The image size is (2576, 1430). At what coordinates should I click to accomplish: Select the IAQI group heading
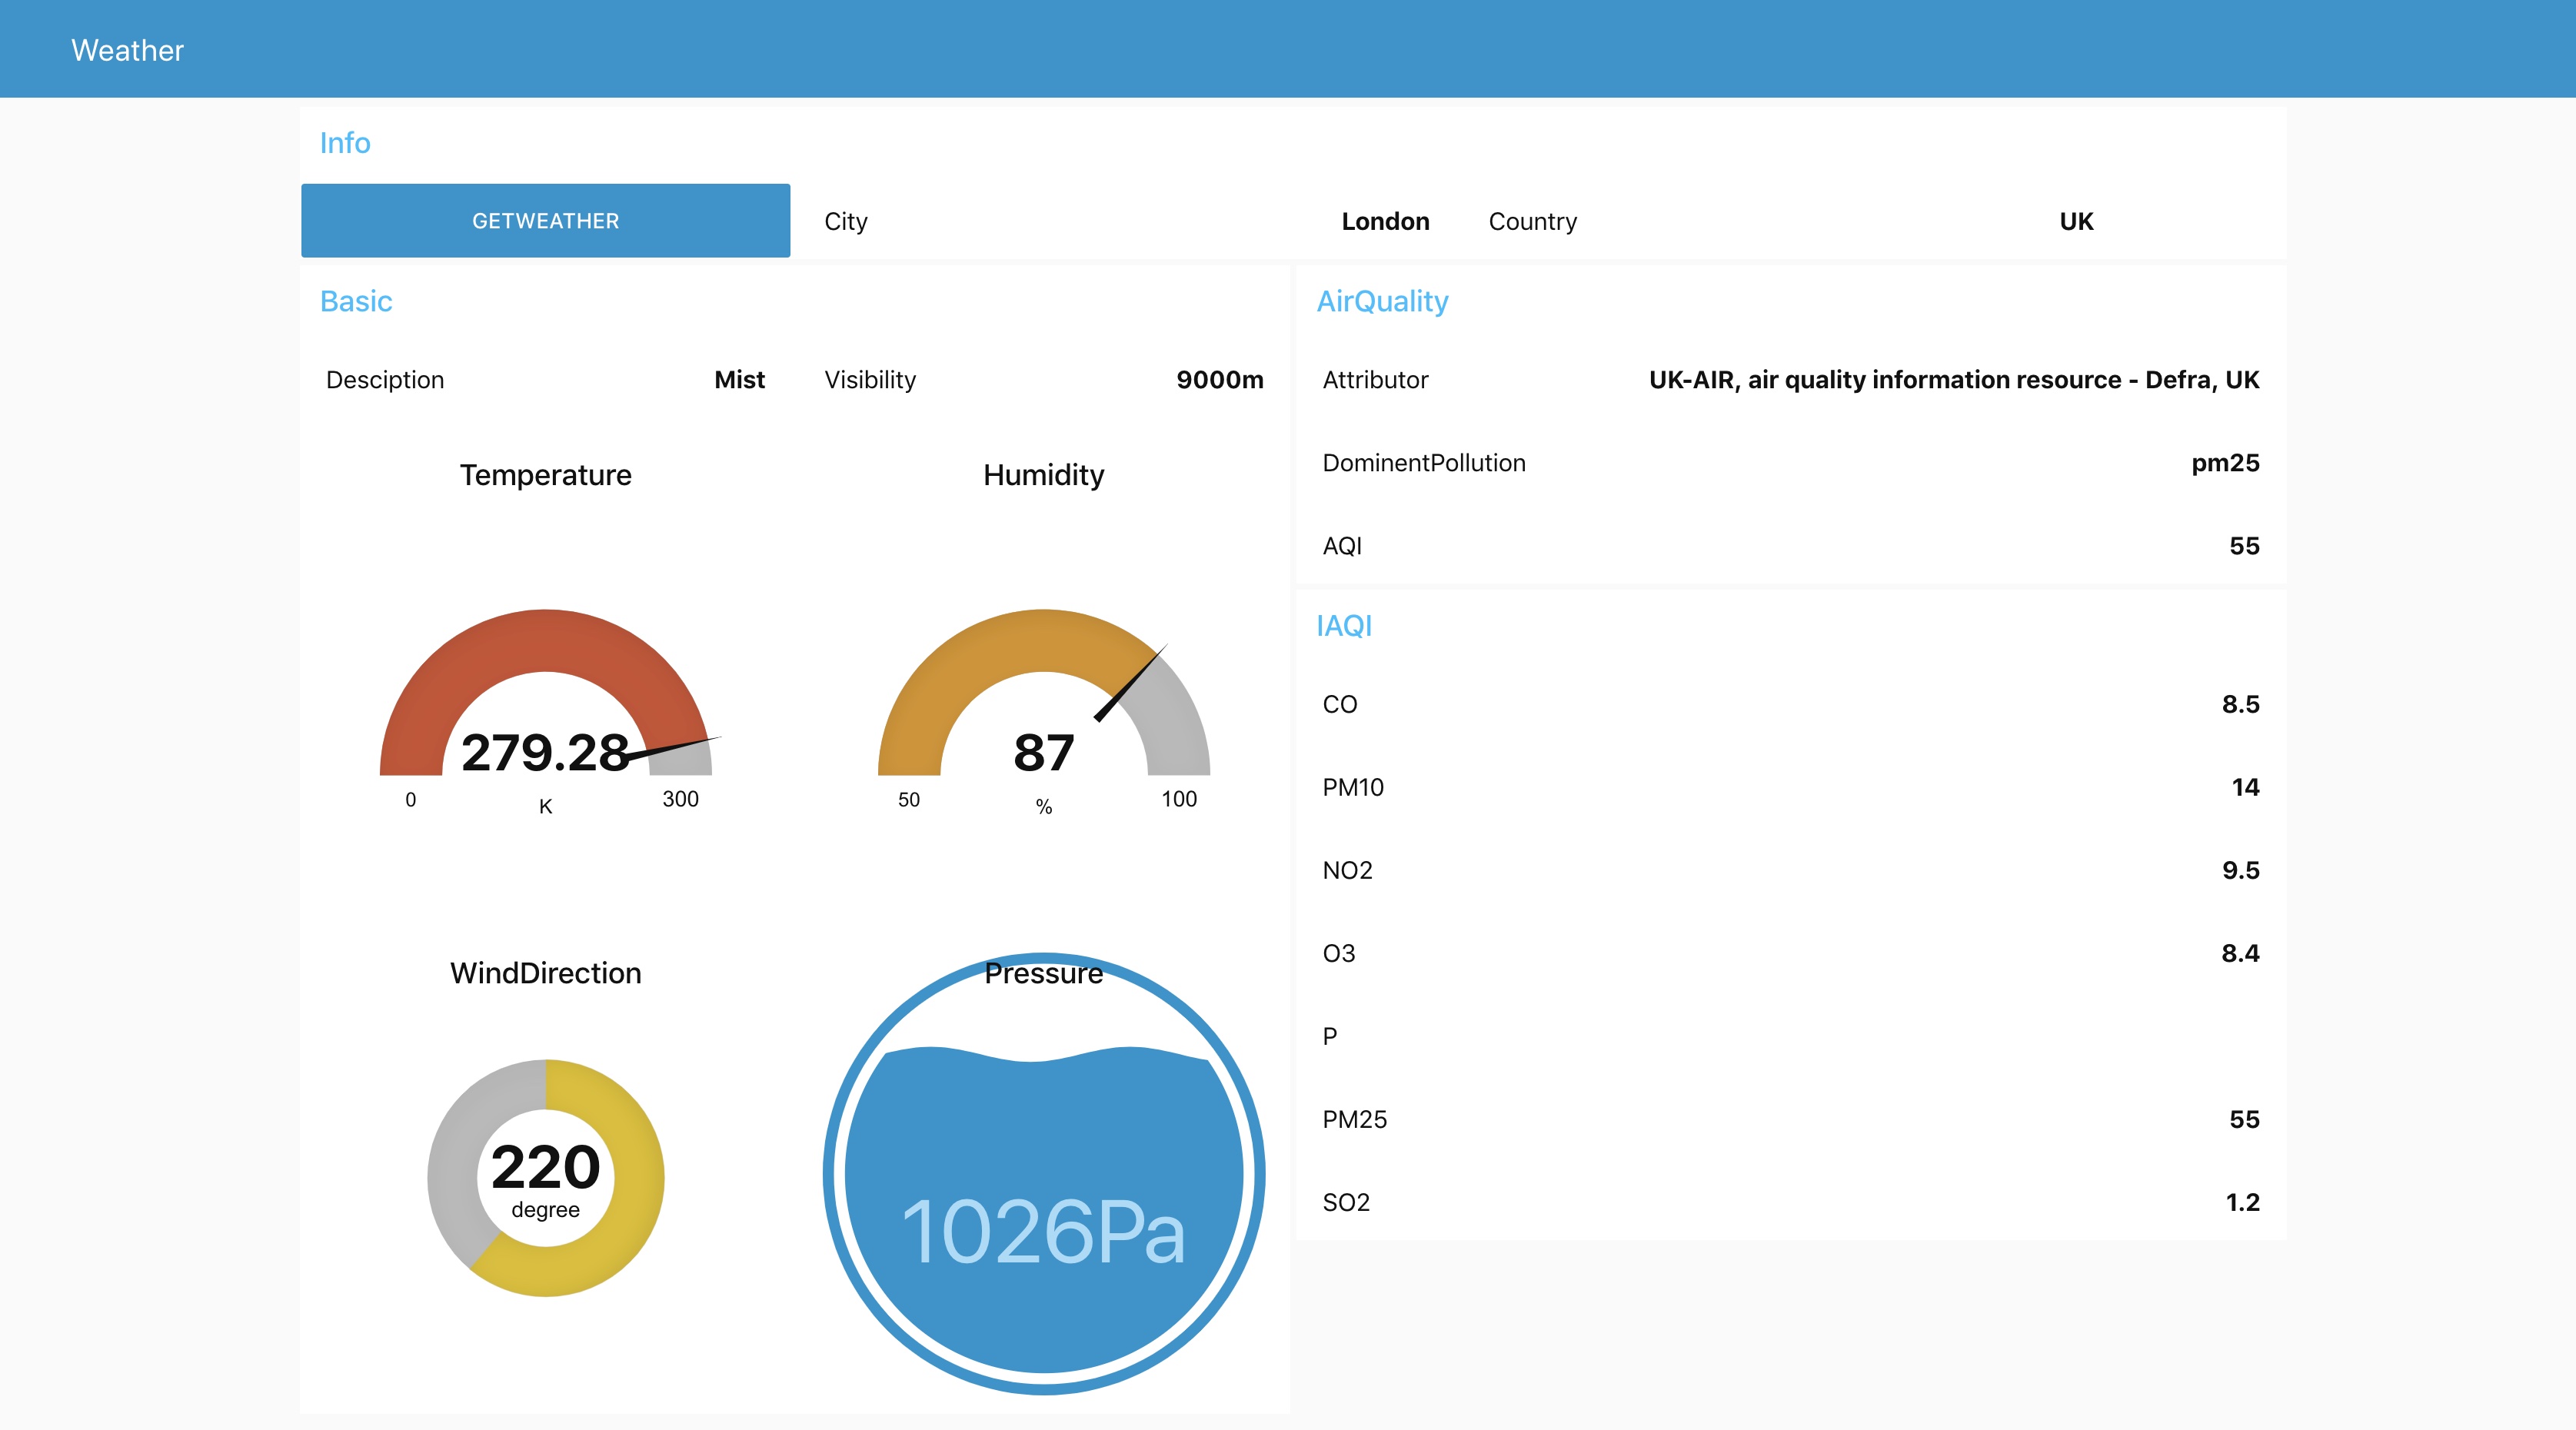(x=1343, y=625)
